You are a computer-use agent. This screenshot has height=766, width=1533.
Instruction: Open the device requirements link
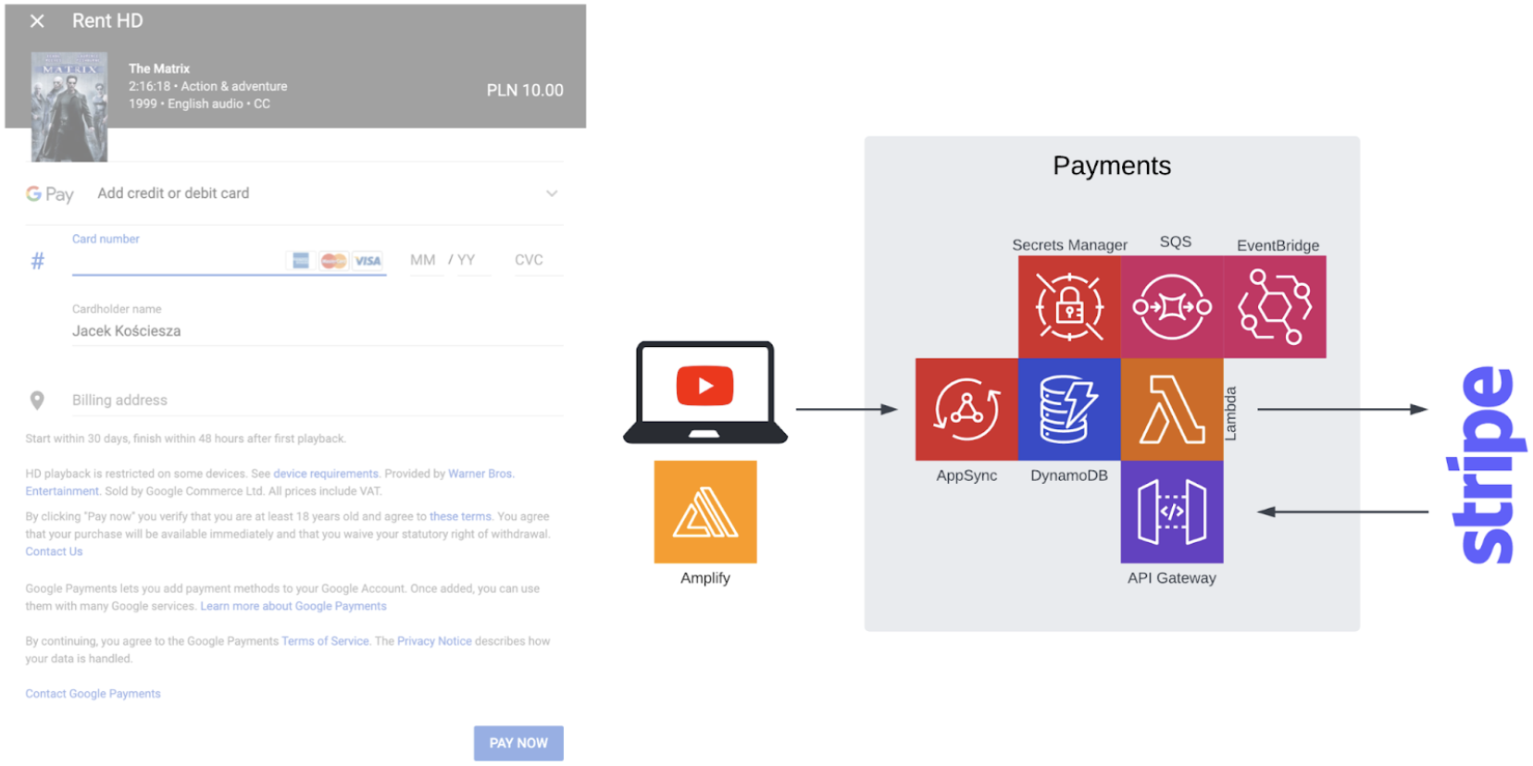pos(326,474)
